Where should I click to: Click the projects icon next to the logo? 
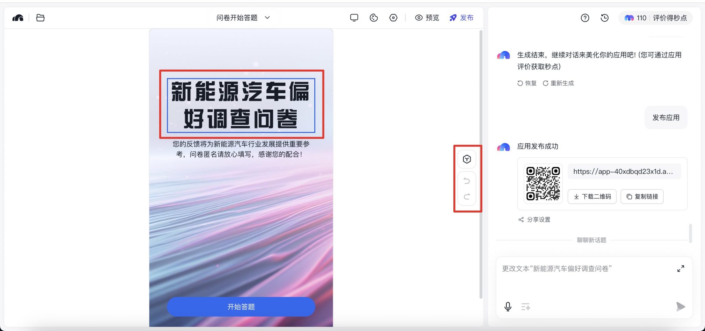coord(40,18)
